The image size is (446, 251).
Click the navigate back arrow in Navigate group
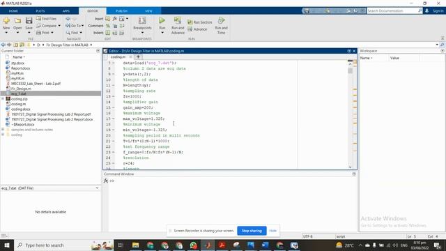(x=68, y=19)
